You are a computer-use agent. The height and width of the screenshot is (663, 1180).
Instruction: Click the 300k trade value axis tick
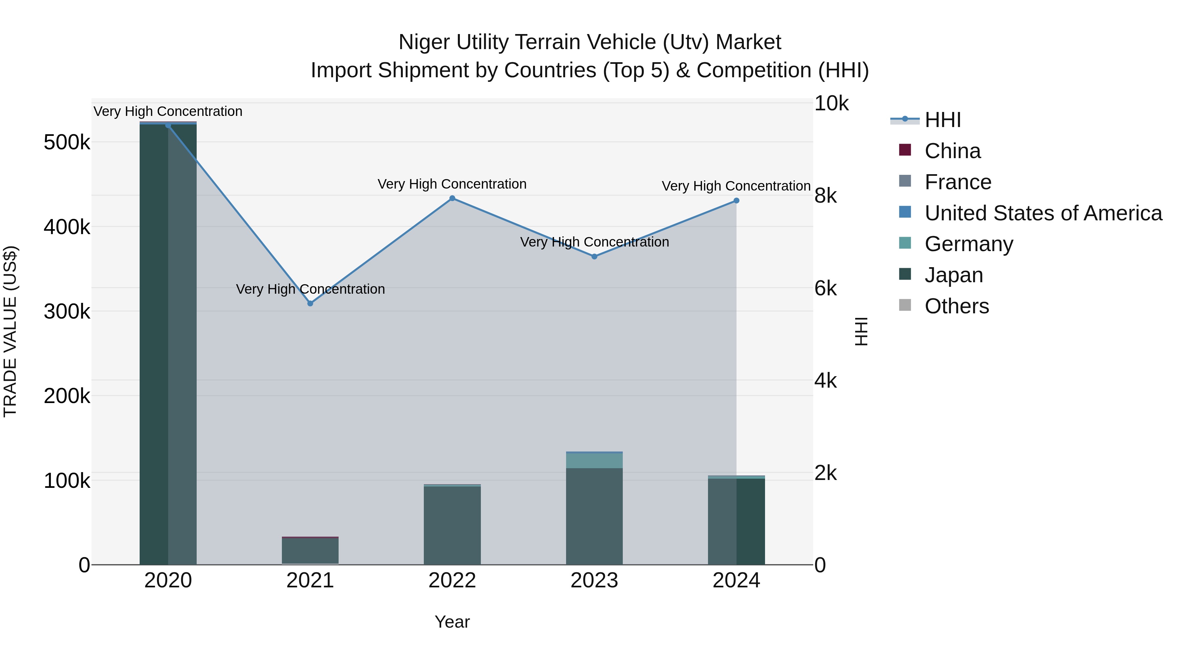point(67,312)
